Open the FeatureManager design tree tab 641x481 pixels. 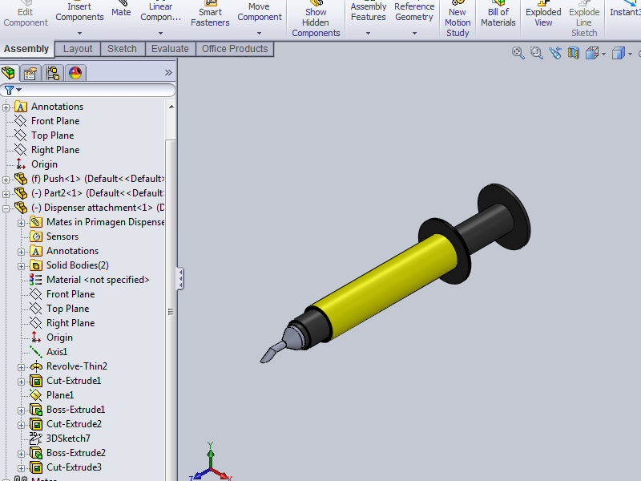tap(10, 73)
